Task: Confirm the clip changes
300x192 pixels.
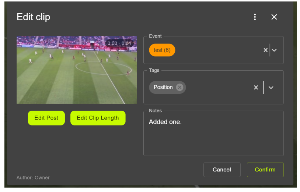Action: coord(265,170)
